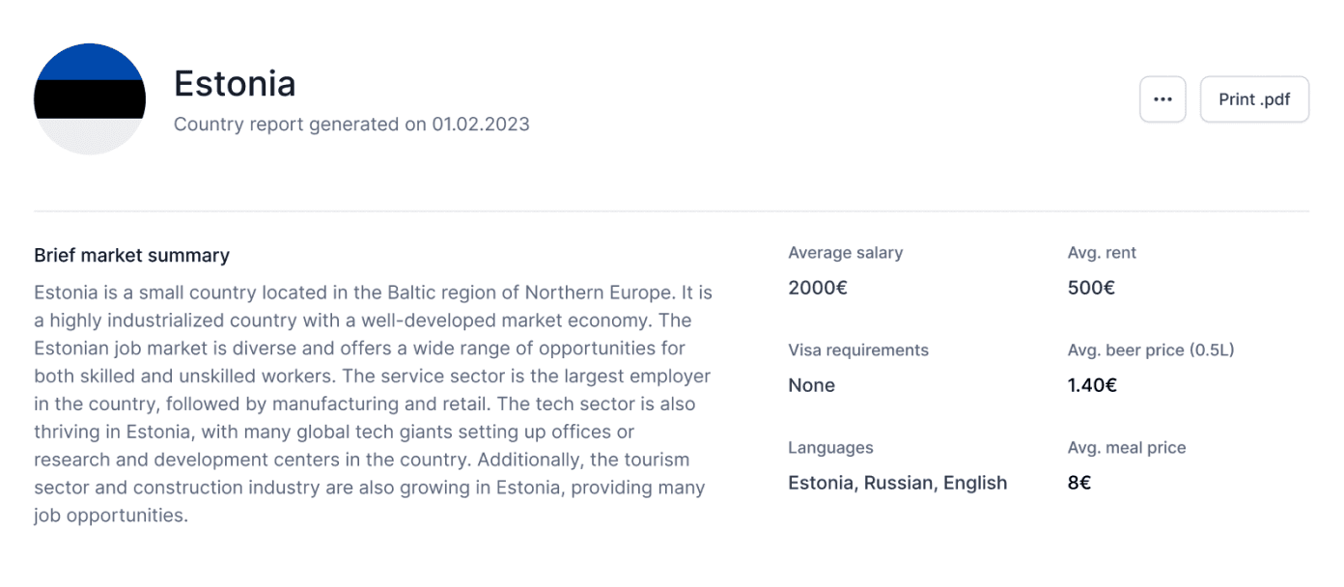The height and width of the screenshot is (587, 1344).
Task: Click the Avg. beer price (0.5L) label
Action: (x=1151, y=350)
